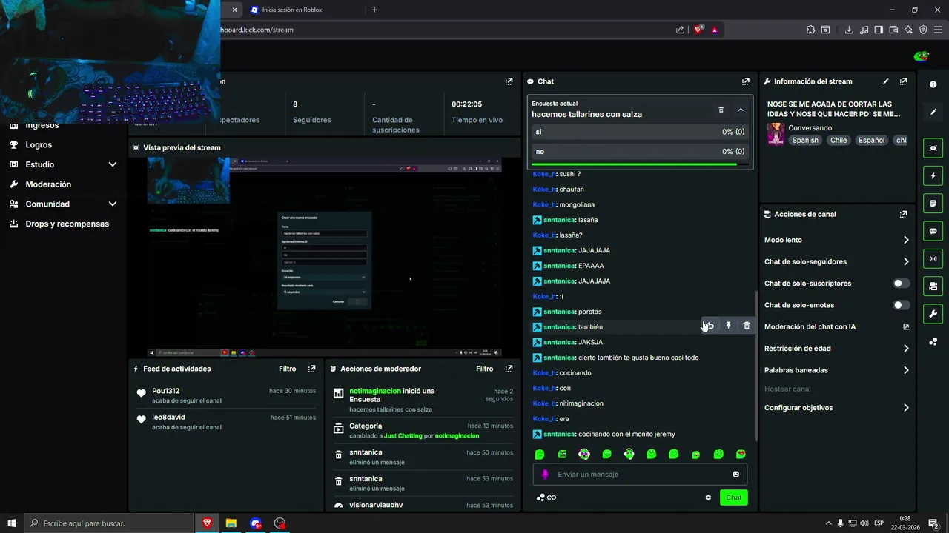Click the browser address bar
This screenshot has height=533, width=949.
tap(445, 30)
